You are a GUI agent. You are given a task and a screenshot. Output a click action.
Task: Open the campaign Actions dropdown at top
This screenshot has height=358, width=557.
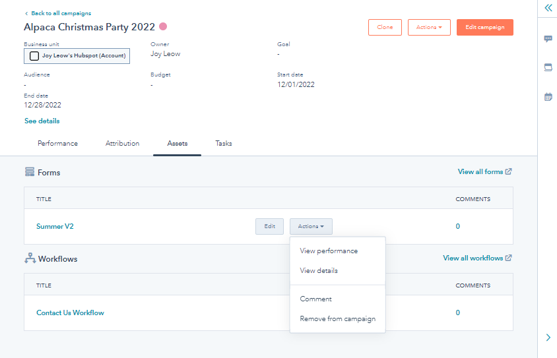pyautogui.click(x=429, y=27)
